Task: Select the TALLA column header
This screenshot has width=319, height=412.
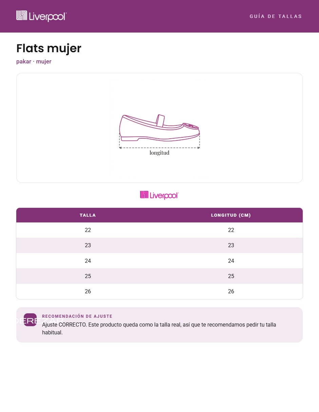Action: click(x=88, y=215)
